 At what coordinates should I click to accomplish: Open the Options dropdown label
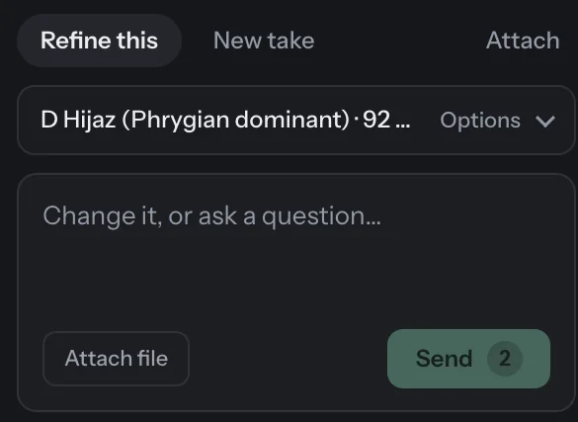[x=480, y=121]
